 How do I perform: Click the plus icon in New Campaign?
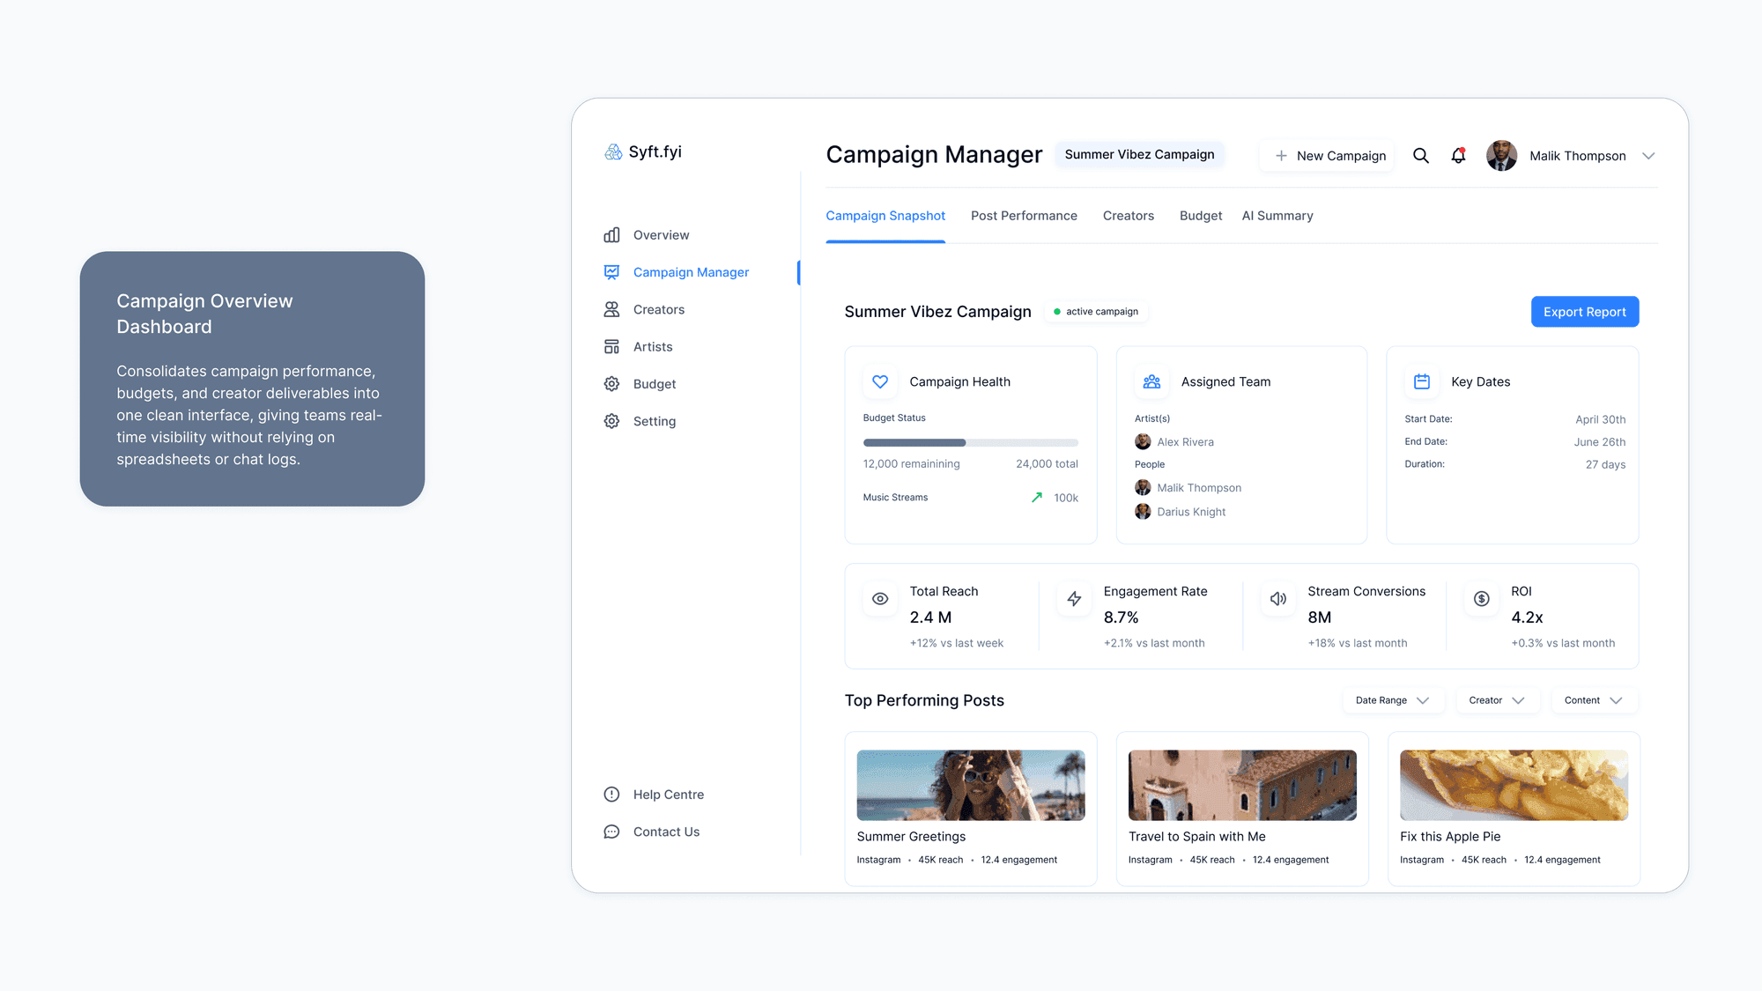(x=1281, y=156)
